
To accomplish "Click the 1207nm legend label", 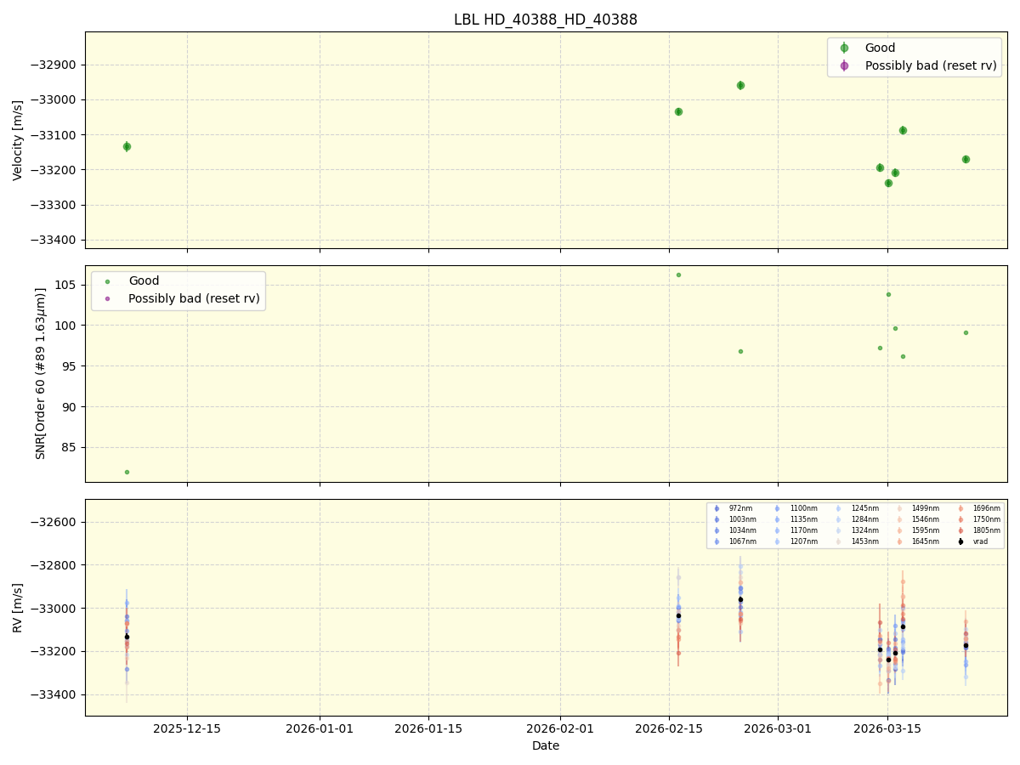I will coord(804,541).
